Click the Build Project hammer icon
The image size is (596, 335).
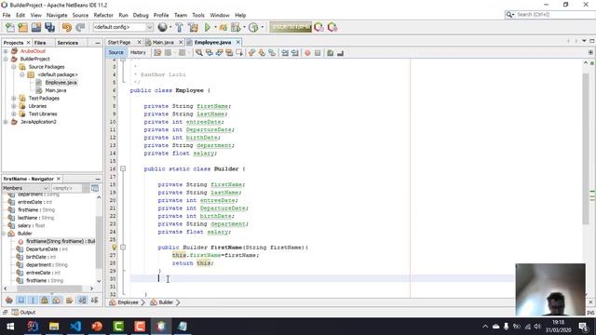coord(180,27)
